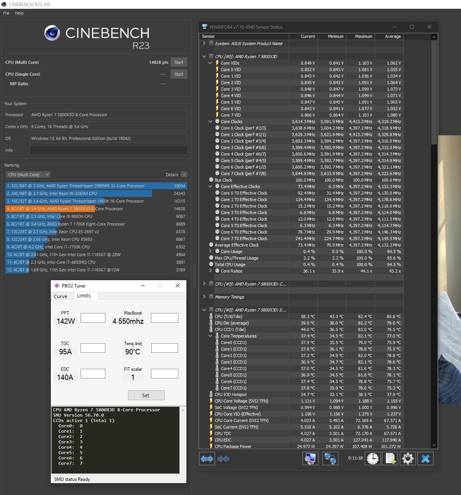461x495 pixels.
Task: Click PBO2 Tuner log scroll up arrow
Action: pos(183,410)
